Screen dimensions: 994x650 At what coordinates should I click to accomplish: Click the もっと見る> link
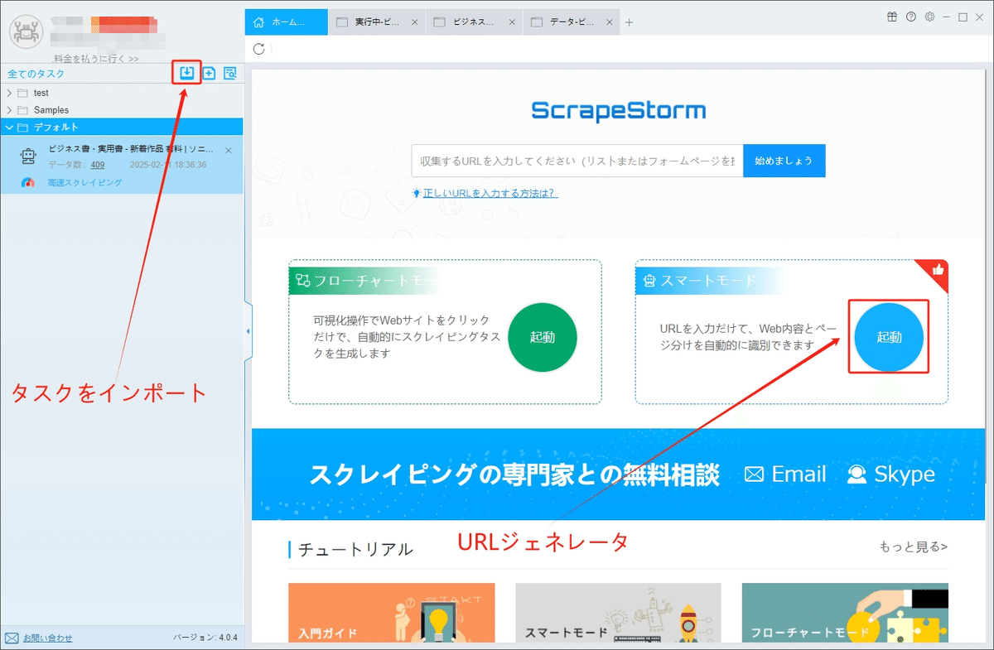[x=914, y=546]
